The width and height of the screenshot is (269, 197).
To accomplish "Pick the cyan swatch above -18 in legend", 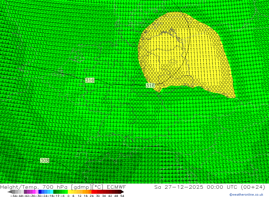I will [52, 192].
